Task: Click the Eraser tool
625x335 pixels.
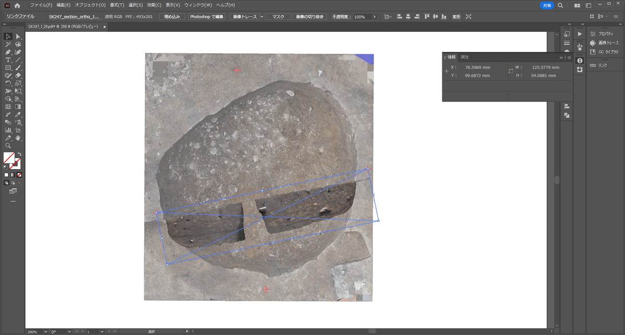Action: pyautogui.click(x=18, y=75)
